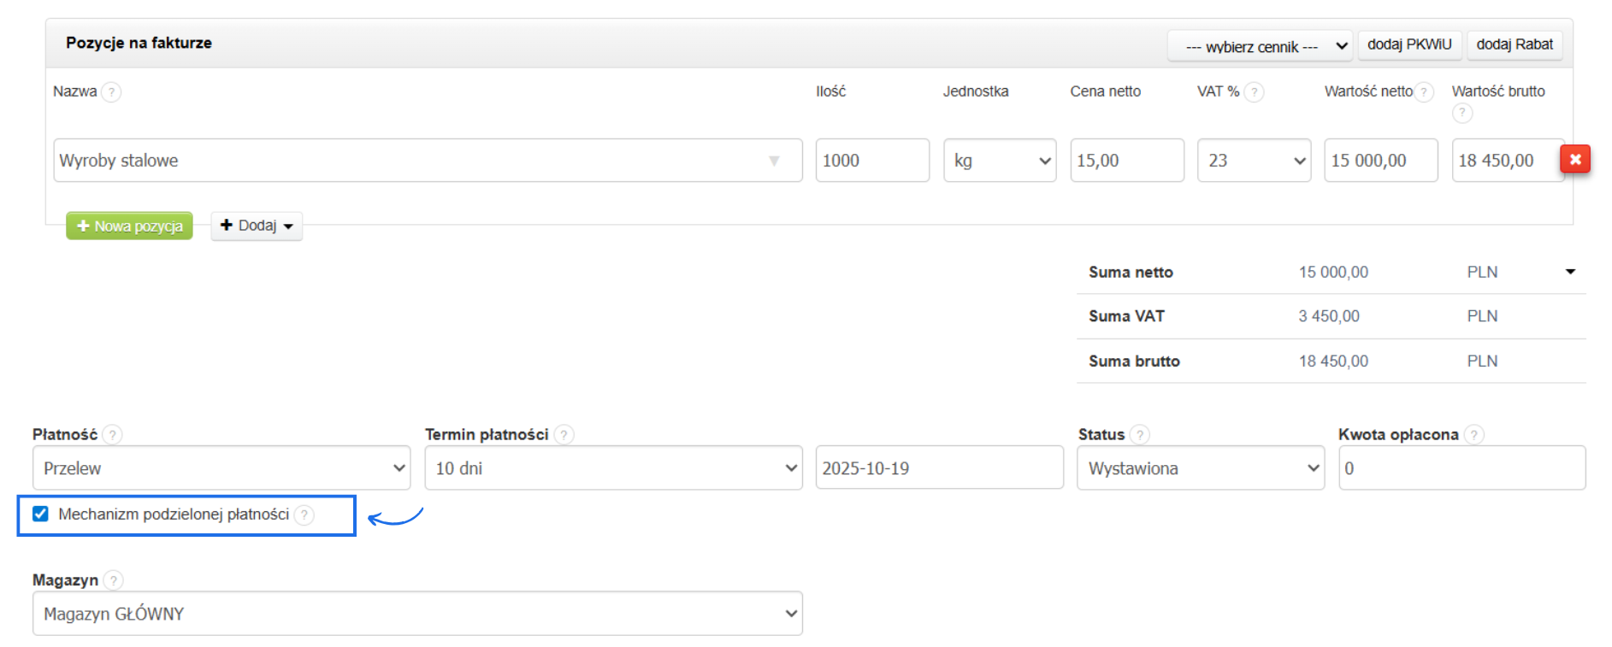Click the dodaj Rabat button
This screenshot has height=647, width=1612.
pos(1515,44)
